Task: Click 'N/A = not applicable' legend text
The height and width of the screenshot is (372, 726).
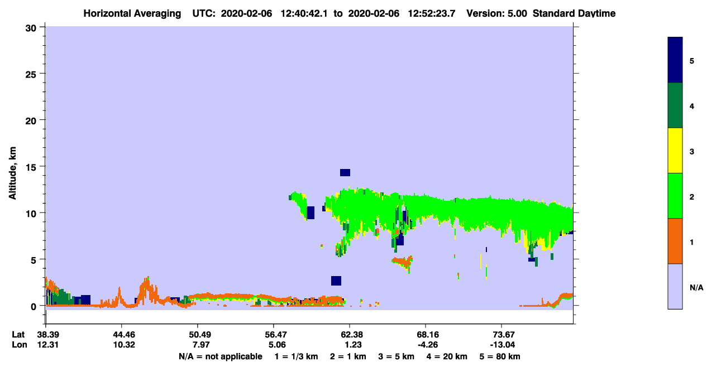Action: (x=220, y=356)
